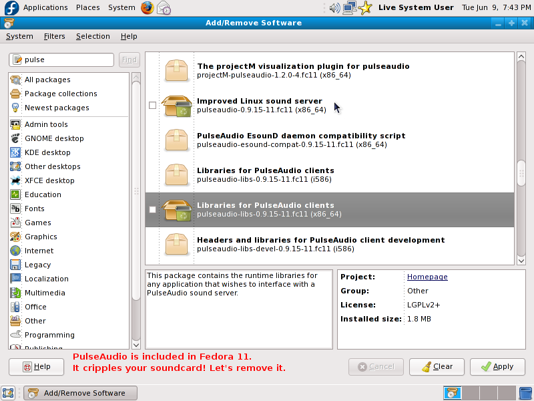The height and width of the screenshot is (401, 534).
Task: Open the mail client launcher in panel
Action: click(164, 8)
